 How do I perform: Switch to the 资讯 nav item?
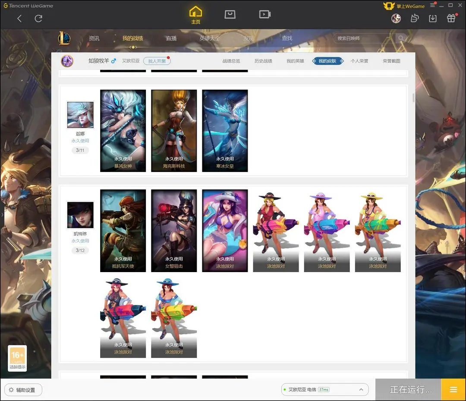point(94,38)
